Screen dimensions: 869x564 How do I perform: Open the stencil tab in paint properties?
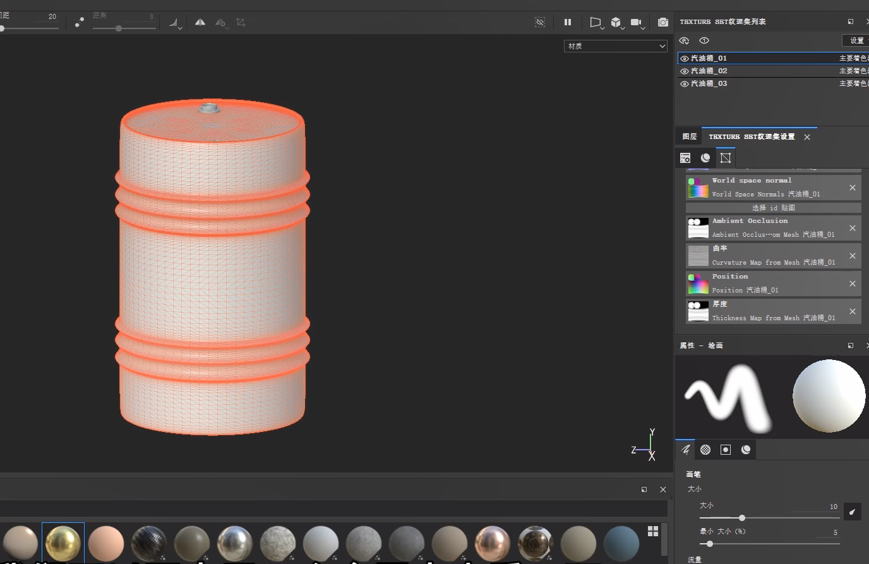(726, 450)
